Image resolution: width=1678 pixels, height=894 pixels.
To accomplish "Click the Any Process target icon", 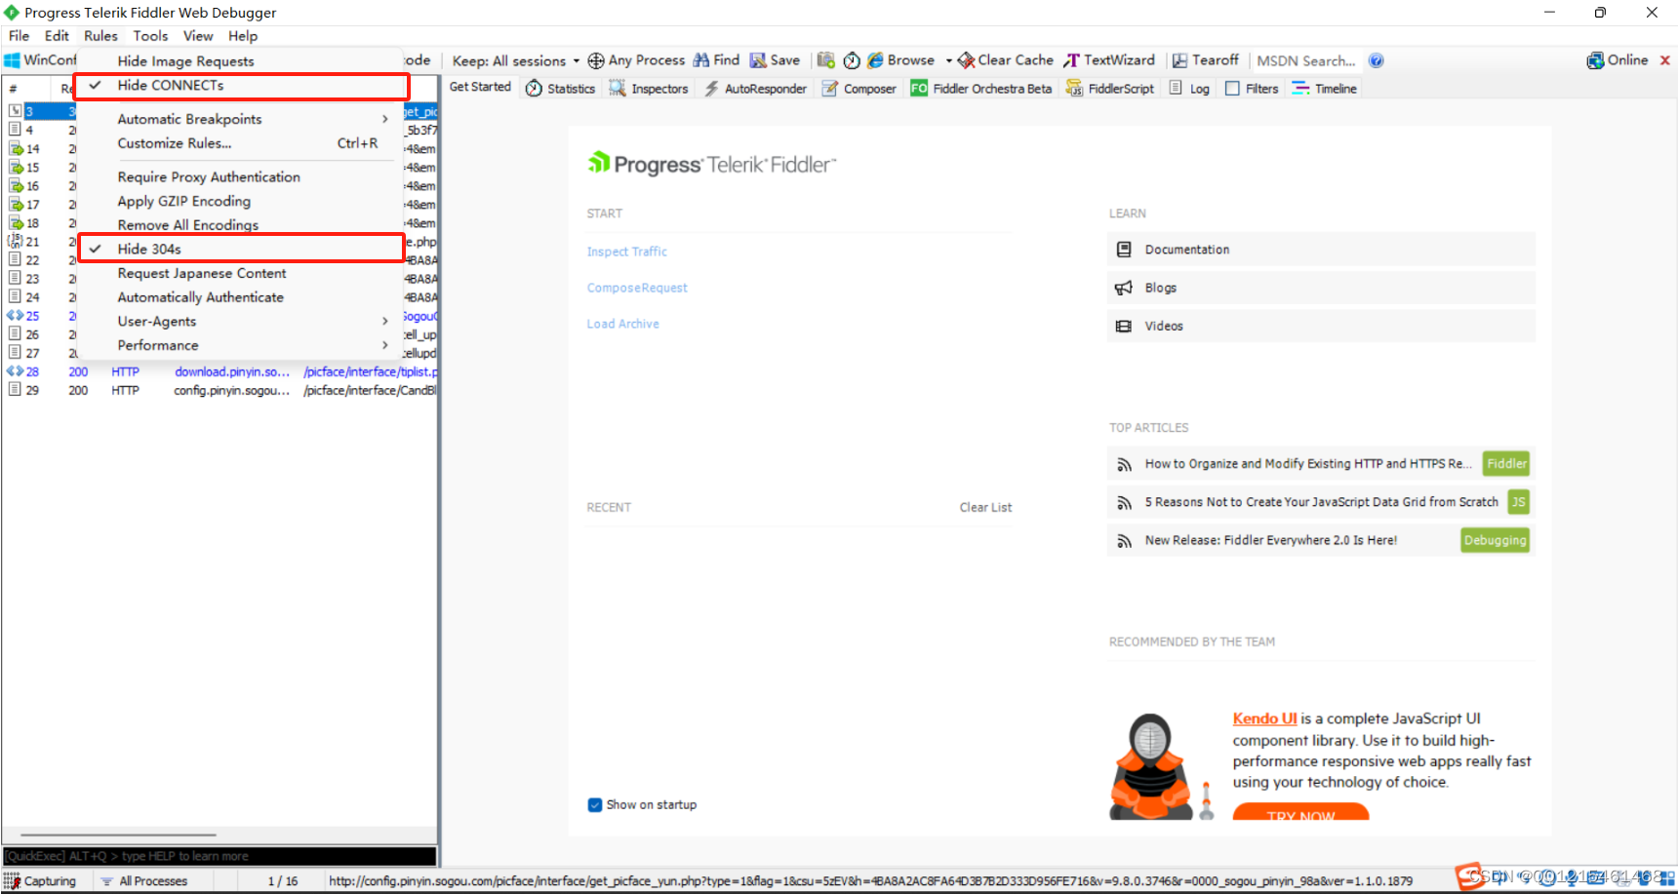I will point(596,60).
